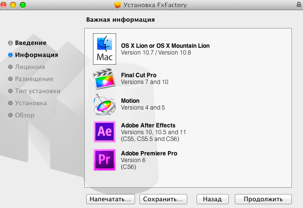Viewport: 303px width, 208px height.
Task: Click the Final Cut Pro clapperboard icon
Action: [x=105, y=78]
